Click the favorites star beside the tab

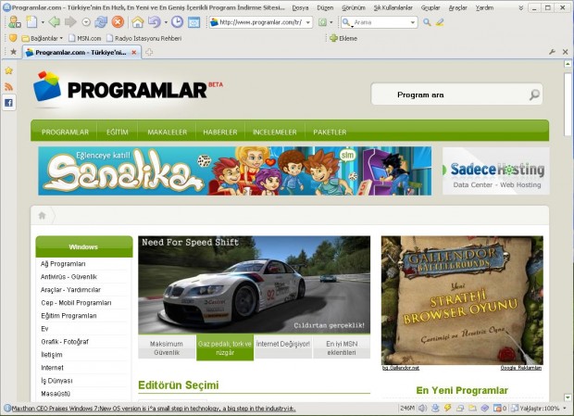pyautogui.click(x=14, y=52)
